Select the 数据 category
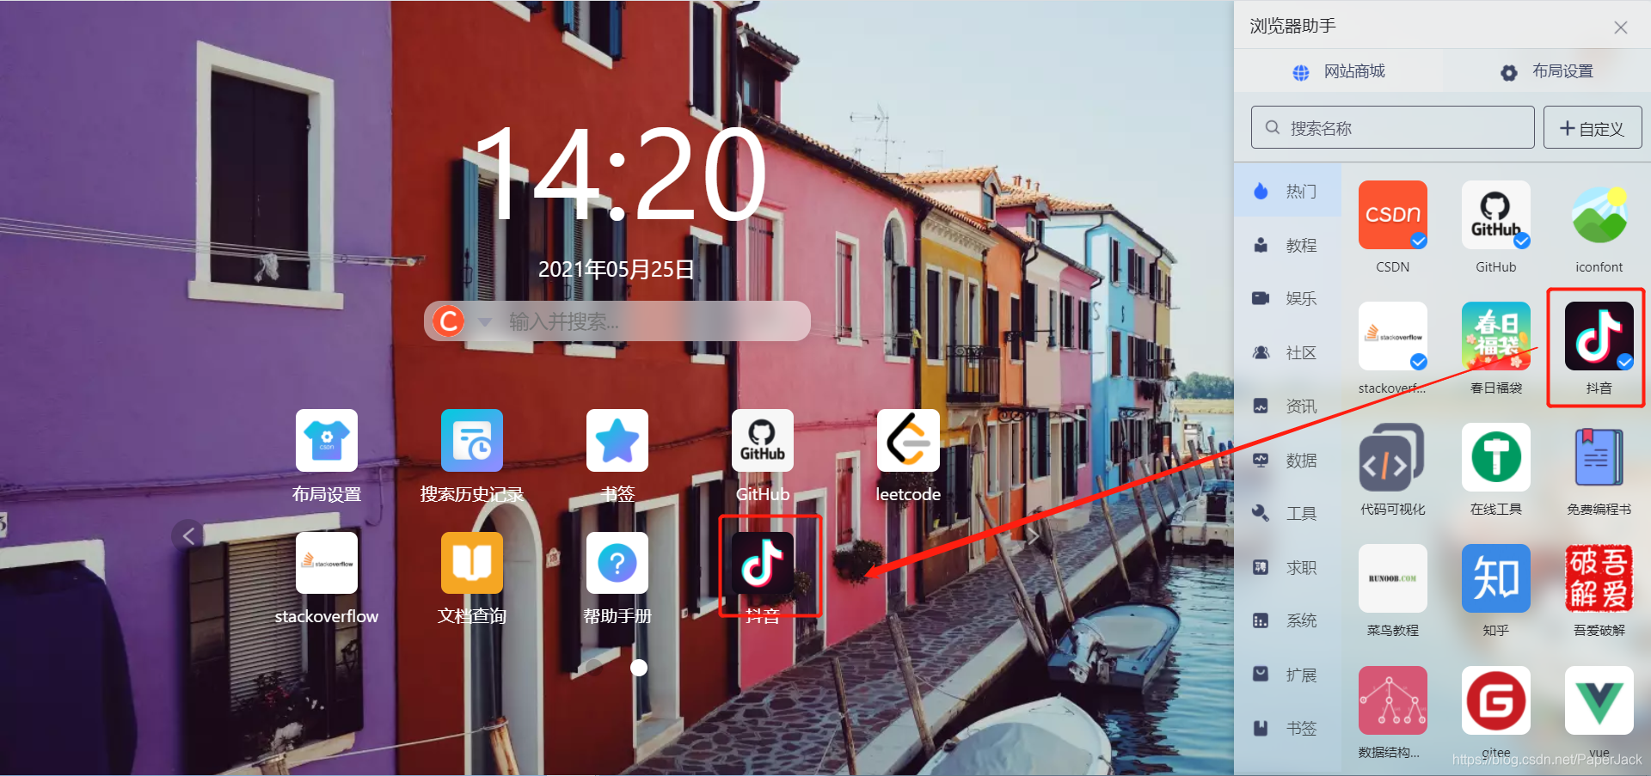Image resolution: width=1651 pixels, height=776 pixels. [x=1288, y=460]
